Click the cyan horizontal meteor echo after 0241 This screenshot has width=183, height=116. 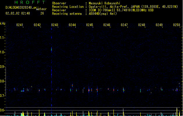click(x=22, y=91)
